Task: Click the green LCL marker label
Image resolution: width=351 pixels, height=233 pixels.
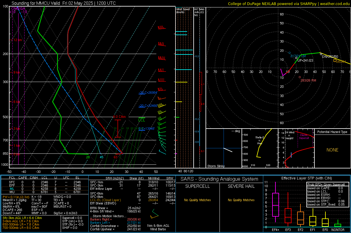Action: click(x=142, y=120)
